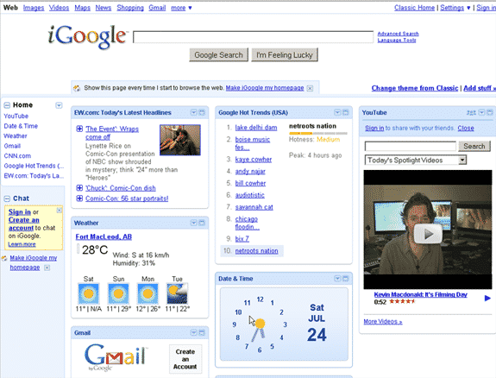This screenshot has width=496, height=378.
Task: Click Change theme from Classic
Action: coord(415,88)
